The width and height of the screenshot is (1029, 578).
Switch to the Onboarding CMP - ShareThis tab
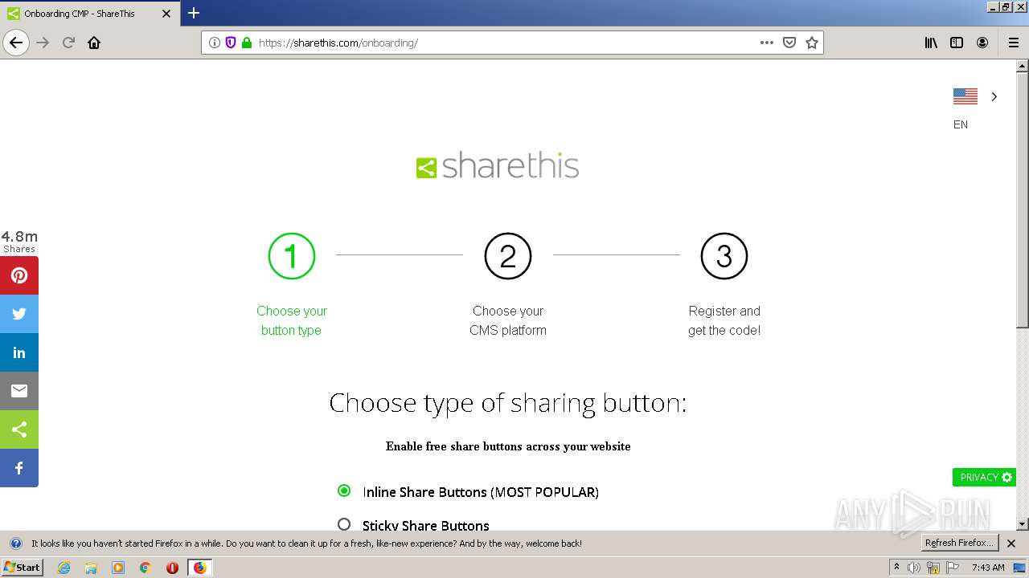pyautogui.click(x=88, y=14)
